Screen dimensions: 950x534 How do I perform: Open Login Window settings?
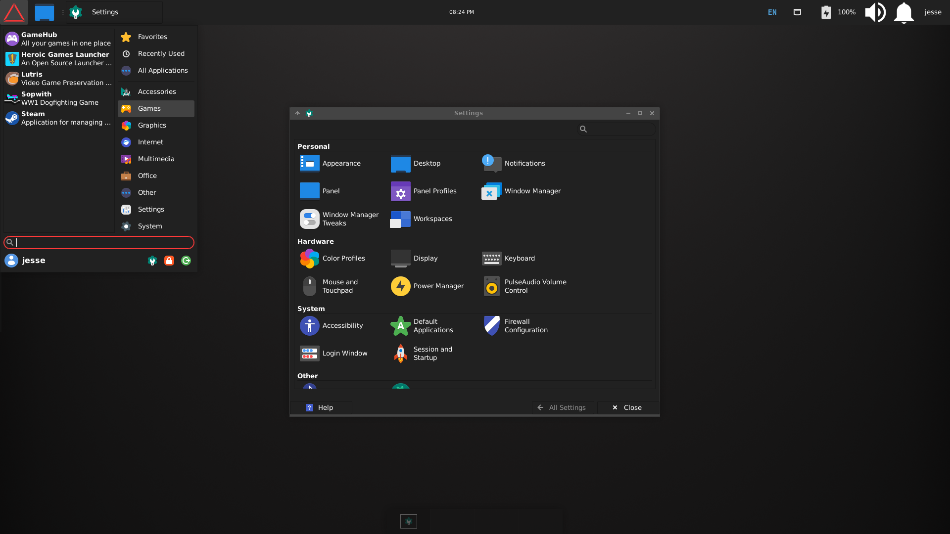point(334,353)
